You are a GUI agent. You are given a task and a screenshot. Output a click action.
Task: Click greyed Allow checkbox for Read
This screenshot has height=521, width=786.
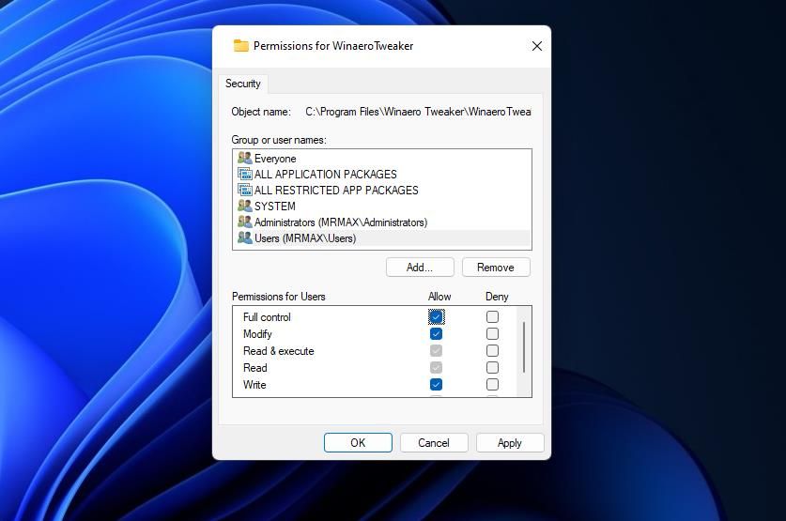click(436, 368)
